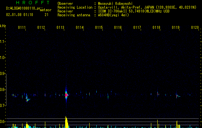
Task: Click the 0112 time marker
Action: point(41,28)
